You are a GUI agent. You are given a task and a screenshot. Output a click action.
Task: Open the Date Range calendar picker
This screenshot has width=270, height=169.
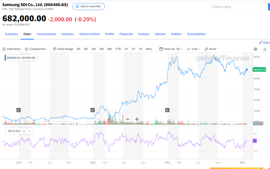click(x=63, y=49)
